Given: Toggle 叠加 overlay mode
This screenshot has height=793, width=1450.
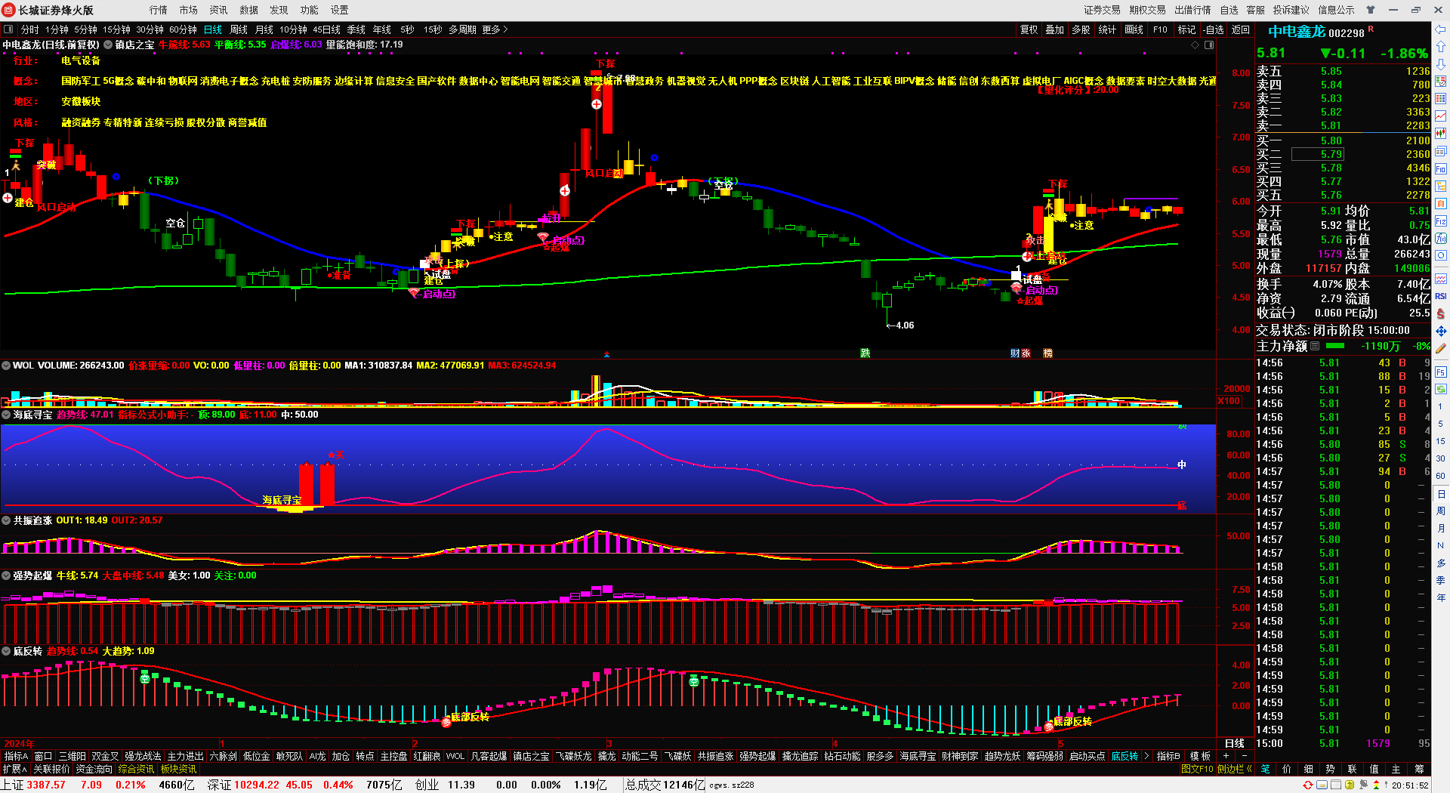Looking at the screenshot, I should click(1055, 29).
